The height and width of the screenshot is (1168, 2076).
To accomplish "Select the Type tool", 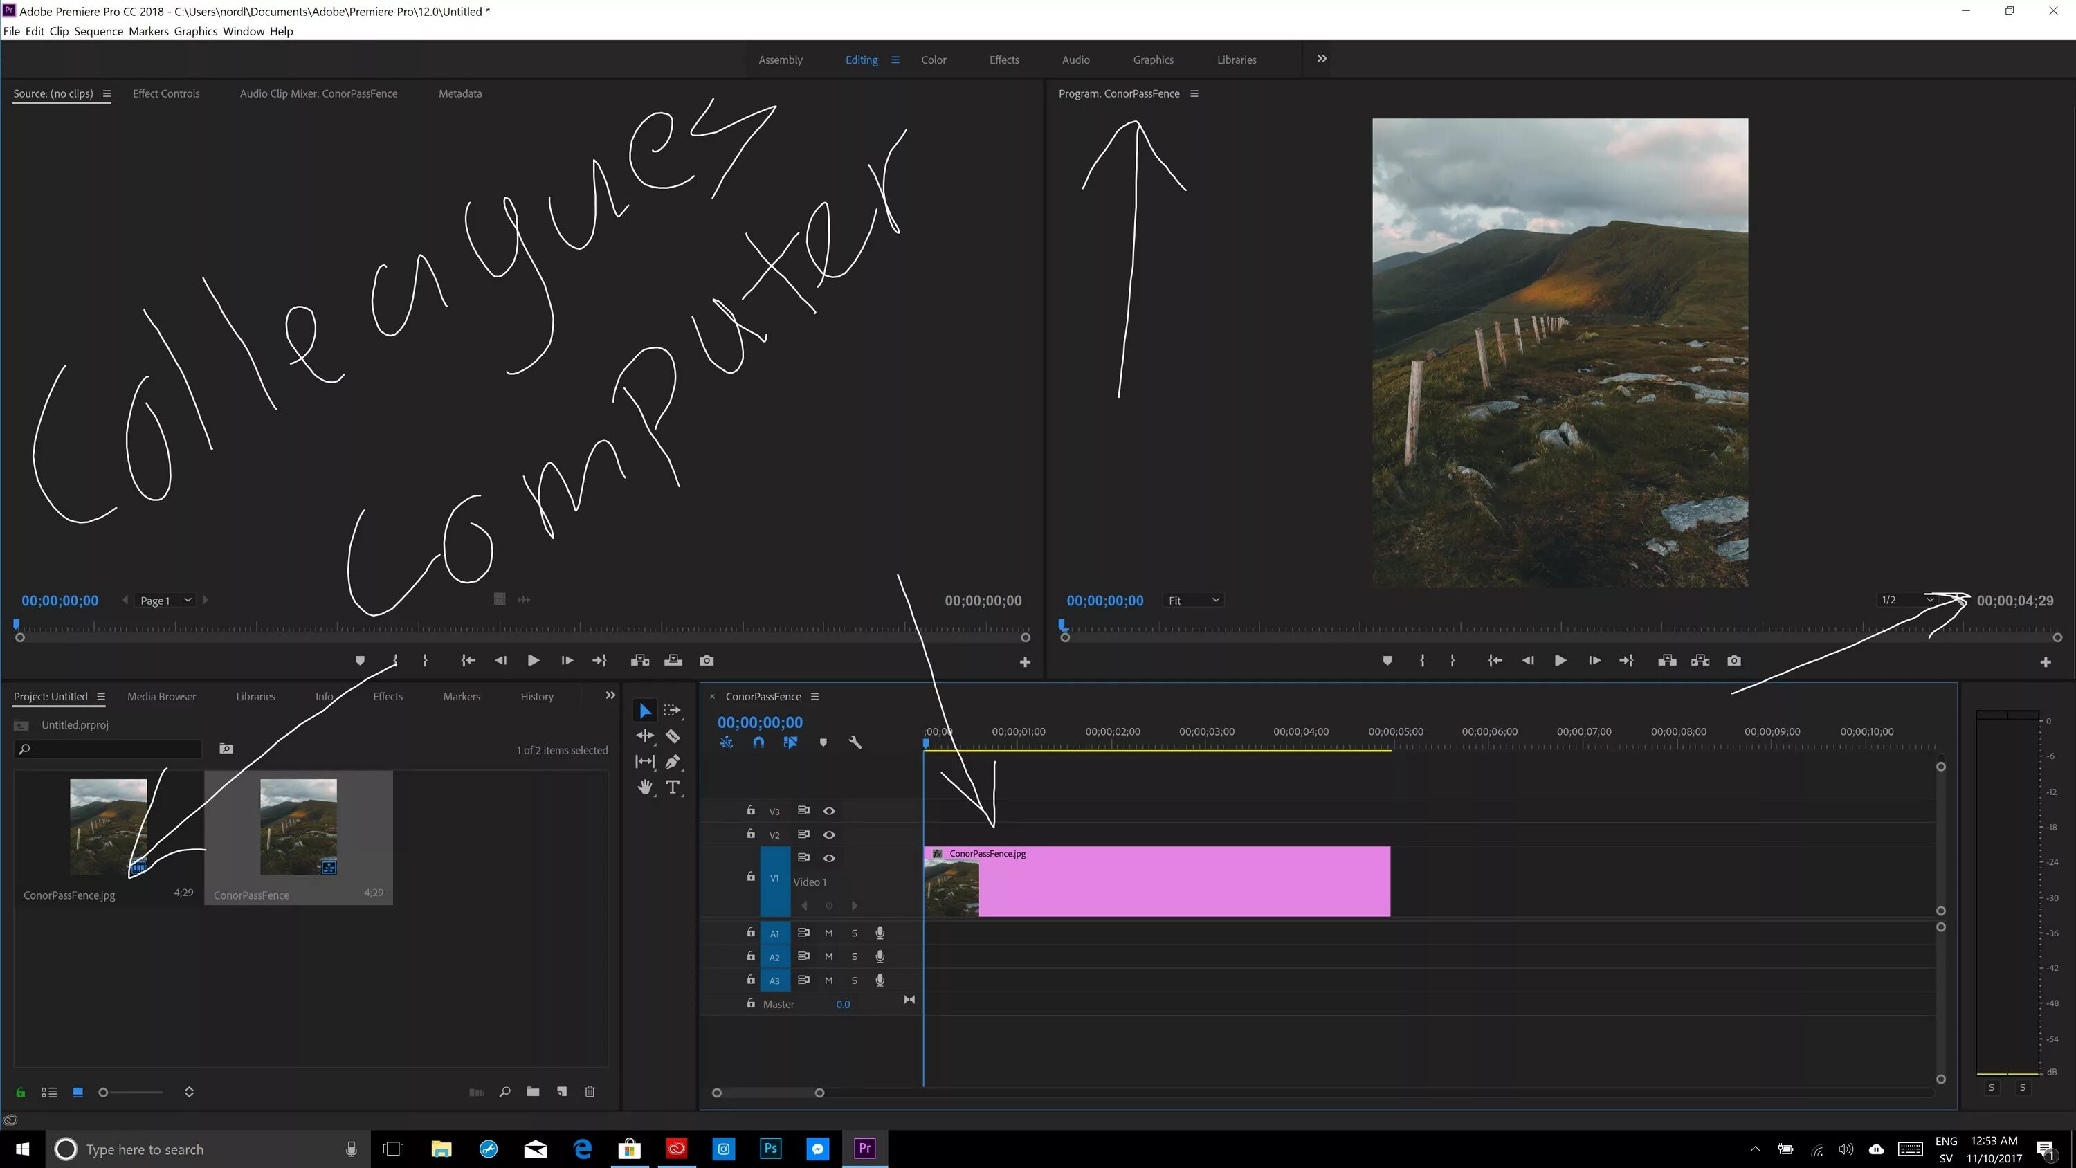I will (672, 787).
